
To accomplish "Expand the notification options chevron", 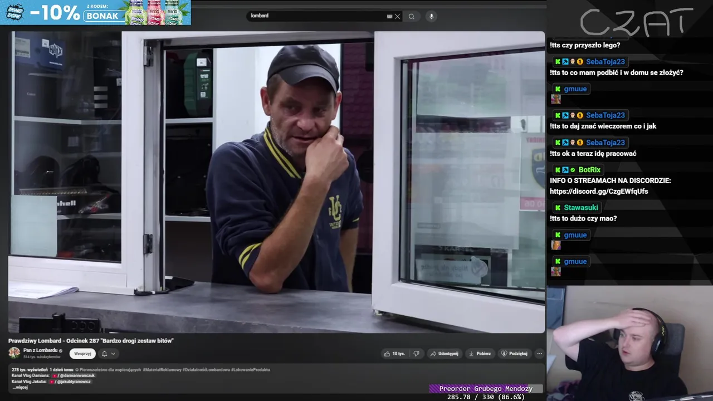I will pyautogui.click(x=113, y=354).
